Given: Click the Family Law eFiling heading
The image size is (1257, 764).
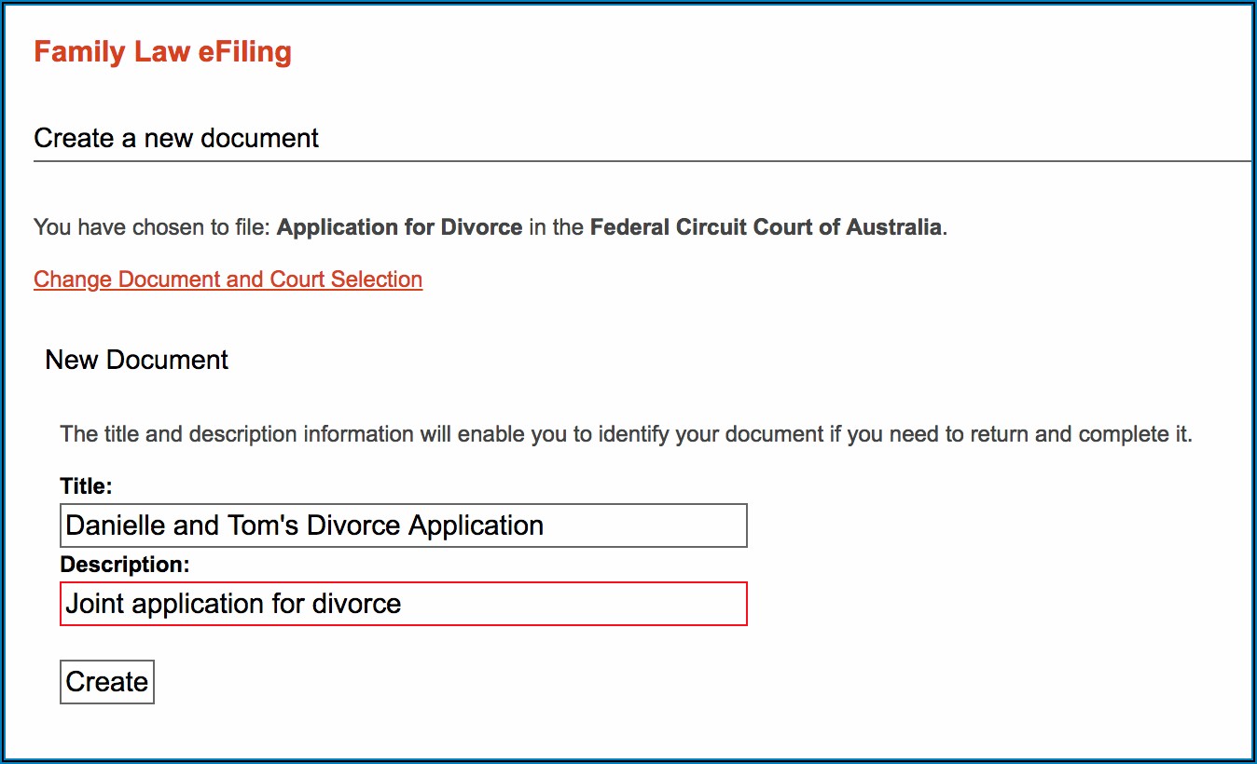Looking at the screenshot, I should pyautogui.click(x=162, y=52).
